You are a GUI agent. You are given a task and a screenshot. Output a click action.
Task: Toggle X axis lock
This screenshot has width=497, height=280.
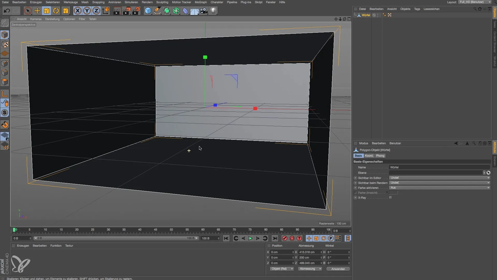(x=77, y=11)
